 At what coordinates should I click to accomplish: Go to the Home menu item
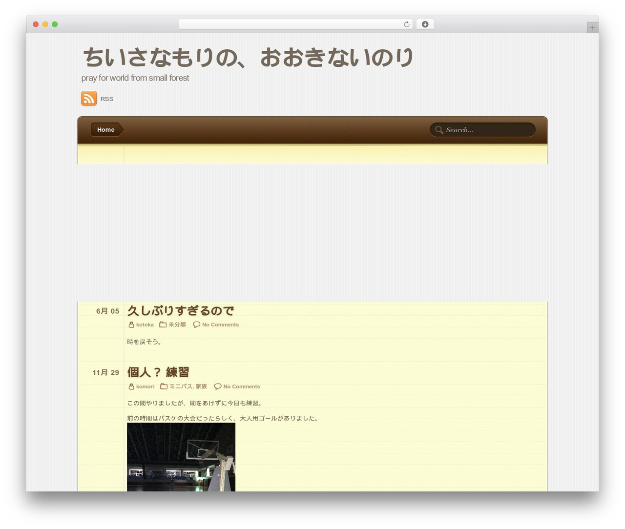106,130
